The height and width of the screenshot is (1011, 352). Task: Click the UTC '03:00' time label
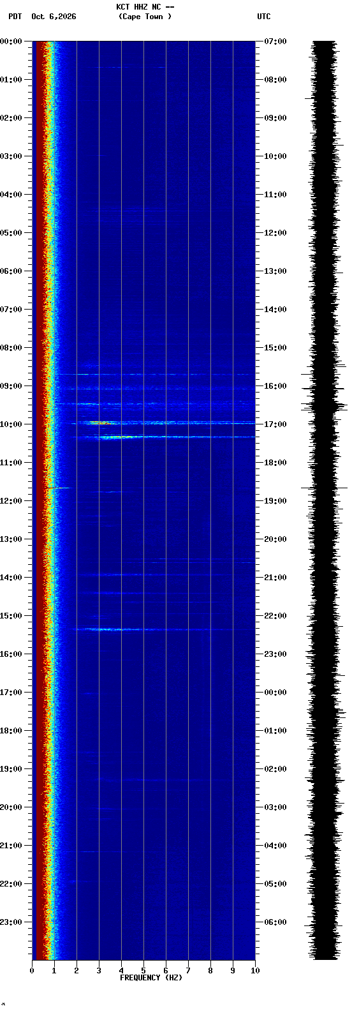(275, 807)
